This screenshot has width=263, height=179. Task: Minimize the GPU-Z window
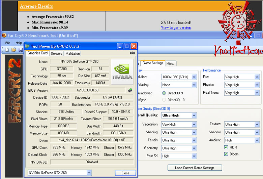click(x=120, y=46)
